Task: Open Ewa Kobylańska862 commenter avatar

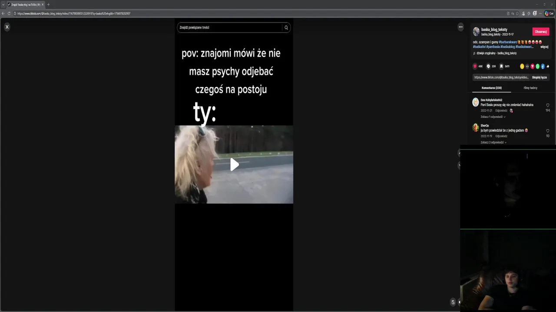Action: (x=476, y=102)
